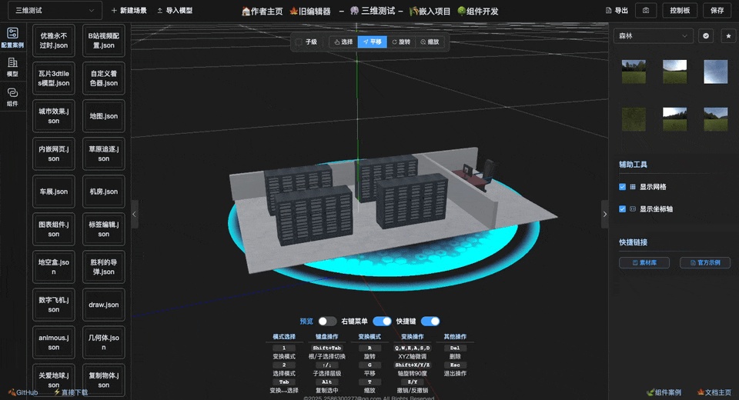Select the 平移 translate tool
739x400 pixels.
pyautogui.click(x=373, y=42)
